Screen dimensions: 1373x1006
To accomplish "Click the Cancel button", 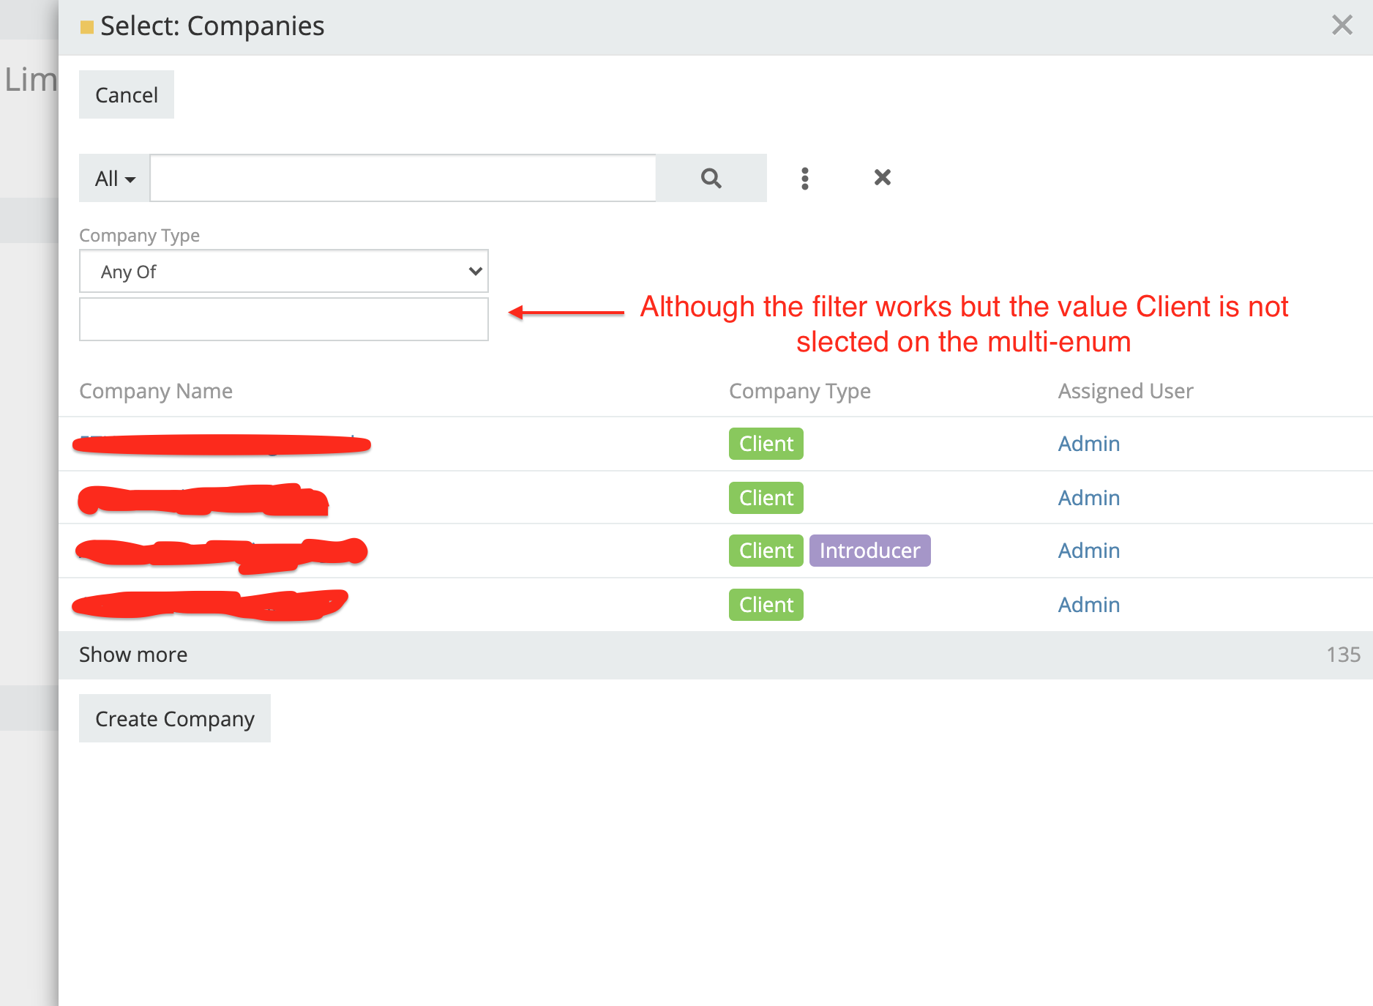I will point(127,95).
